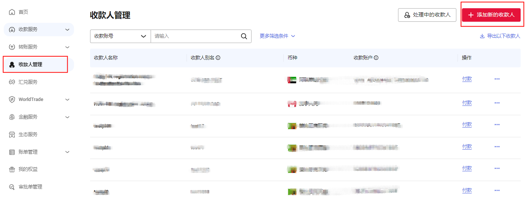
Task: Click the 汇兑服务 exchange icon
Action: click(x=12, y=82)
